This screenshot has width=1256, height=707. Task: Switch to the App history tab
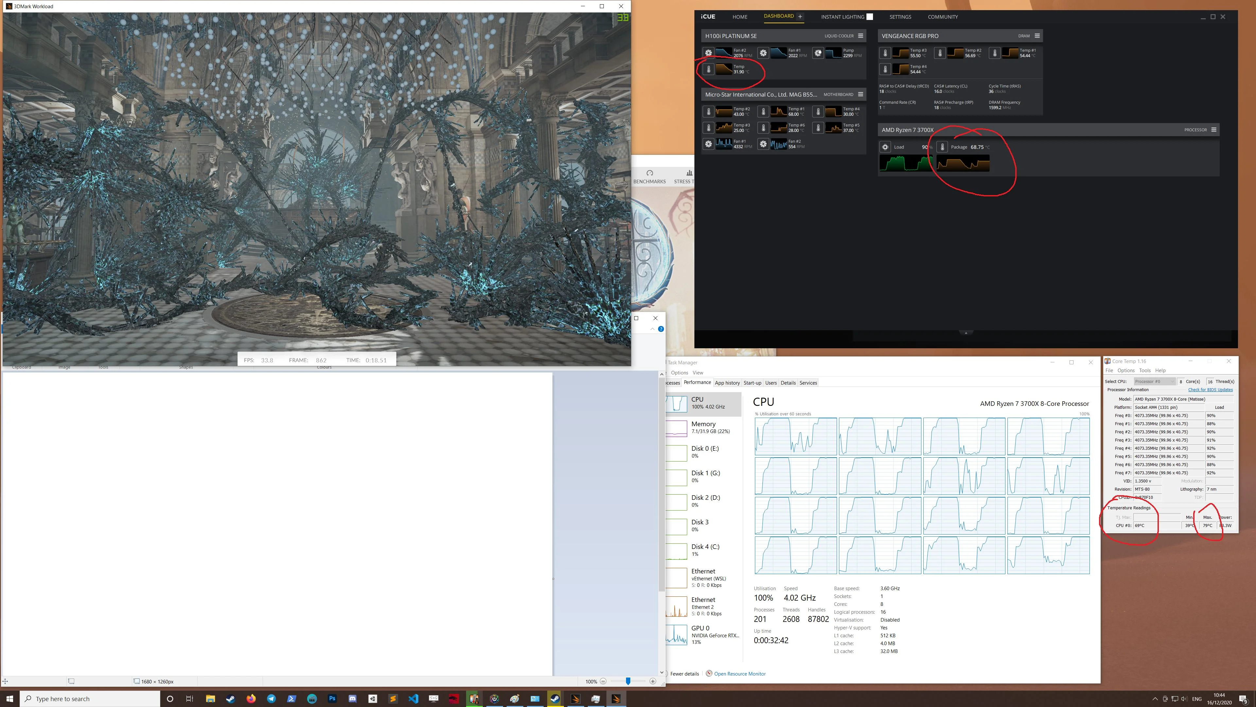(727, 383)
